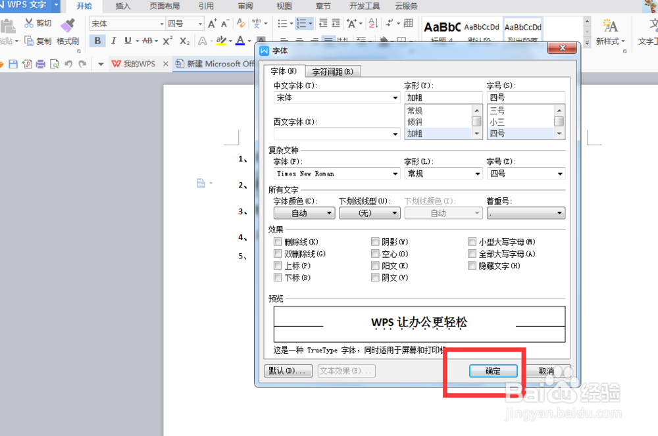
Task: Apply Underline from the ribbon
Action: (128, 41)
